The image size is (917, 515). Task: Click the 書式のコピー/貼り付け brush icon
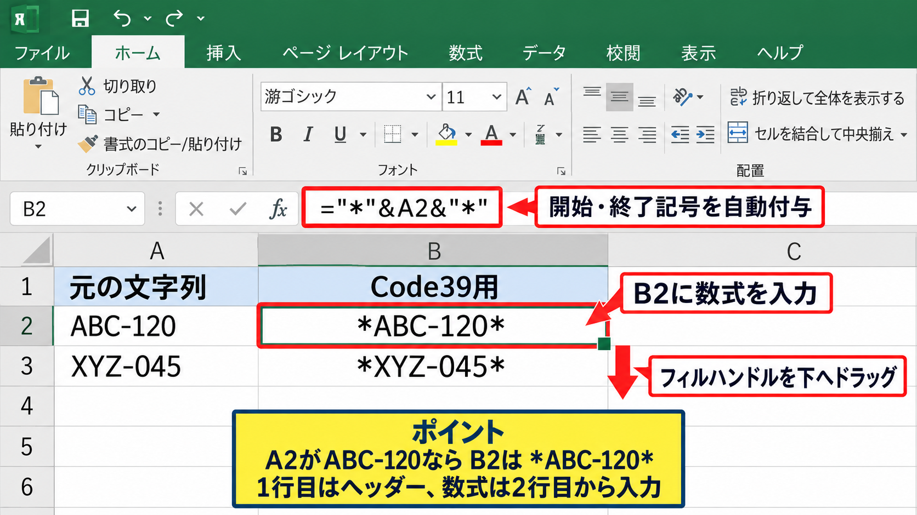pos(88,144)
